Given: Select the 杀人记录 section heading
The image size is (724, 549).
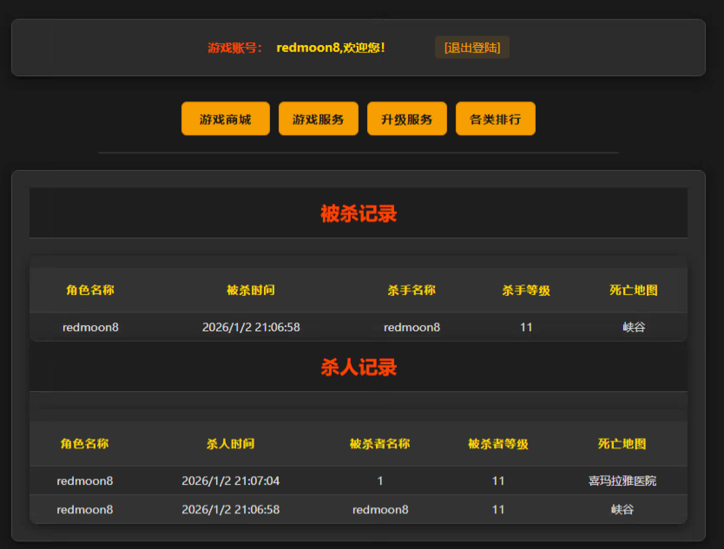Looking at the screenshot, I should 359,367.
